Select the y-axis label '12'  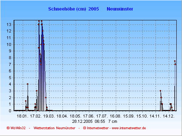click(x=9, y=31)
